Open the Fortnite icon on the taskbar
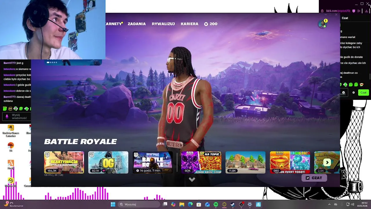This screenshot has height=209, width=371. (x=258, y=204)
